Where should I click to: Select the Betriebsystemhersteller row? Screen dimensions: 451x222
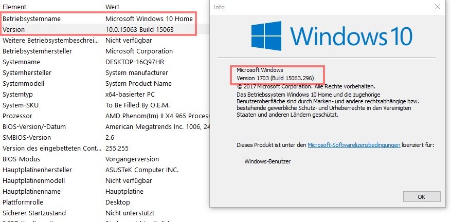pyautogui.click(x=105, y=51)
